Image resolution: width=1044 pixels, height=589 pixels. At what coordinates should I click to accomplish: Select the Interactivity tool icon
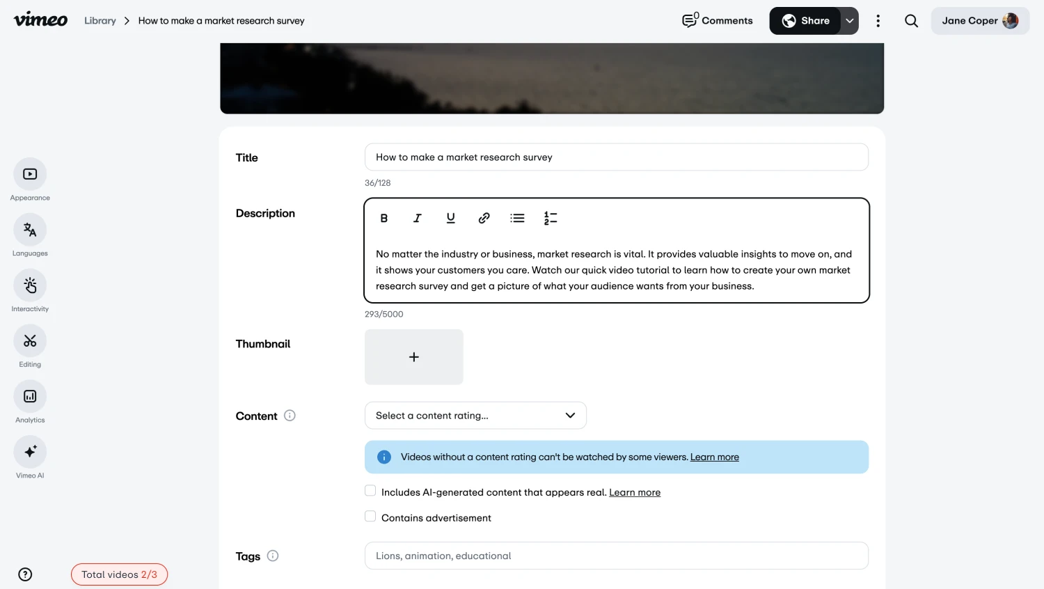(x=30, y=285)
